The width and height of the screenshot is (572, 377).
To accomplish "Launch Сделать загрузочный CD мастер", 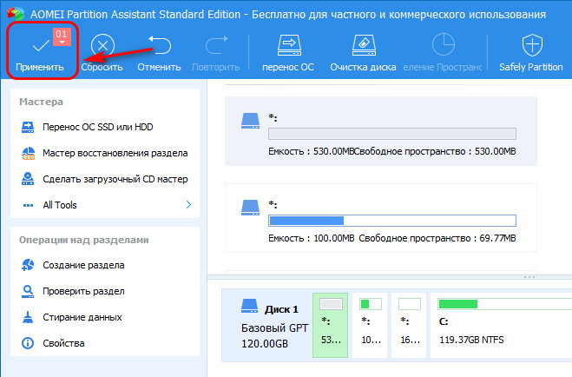I will click(105, 179).
